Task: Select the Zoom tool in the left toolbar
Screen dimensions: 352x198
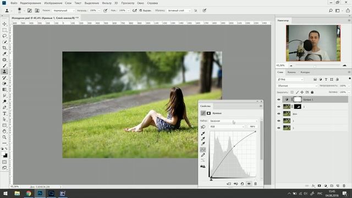Action: click(x=4, y=137)
